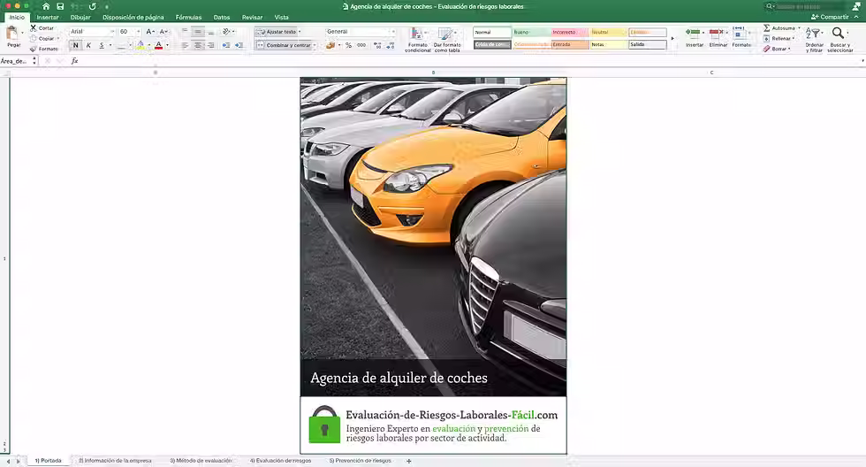Select the Formato painter brush
This screenshot has height=467, width=866.
point(34,49)
